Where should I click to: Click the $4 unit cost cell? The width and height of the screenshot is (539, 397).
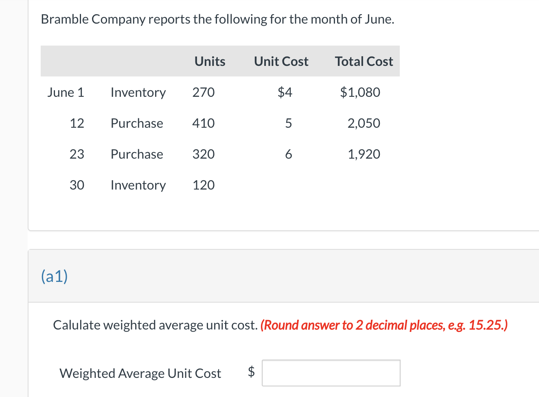coord(285,92)
